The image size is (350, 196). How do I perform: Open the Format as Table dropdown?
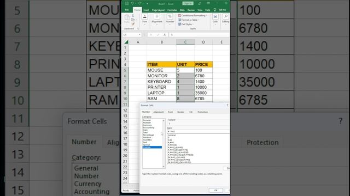[x=189, y=20]
